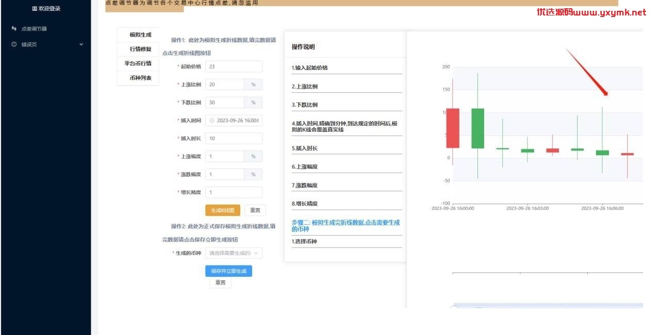Click the instruction '3.下跌比例'
The width and height of the screenshot is (660, 335).
pos(305,105)
